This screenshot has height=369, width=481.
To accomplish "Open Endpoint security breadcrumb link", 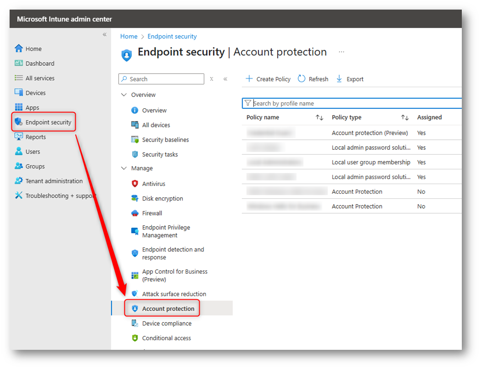I will pos(172,36).
